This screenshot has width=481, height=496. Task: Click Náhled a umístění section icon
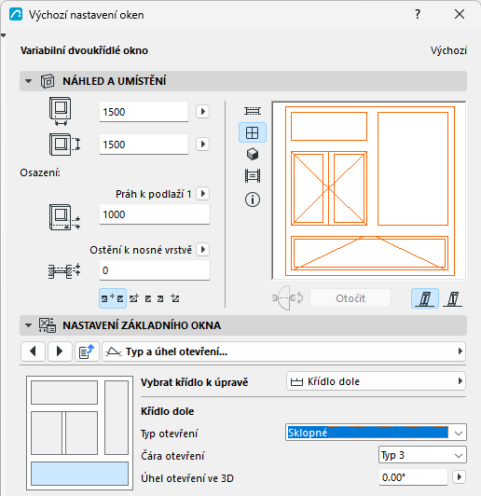click(x=48, y=81)
